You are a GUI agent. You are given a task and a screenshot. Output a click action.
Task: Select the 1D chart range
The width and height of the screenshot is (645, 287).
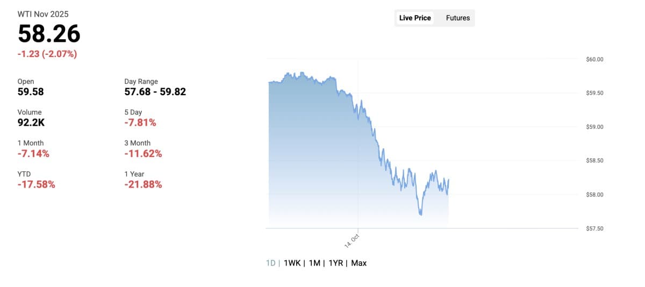[271, 263]
